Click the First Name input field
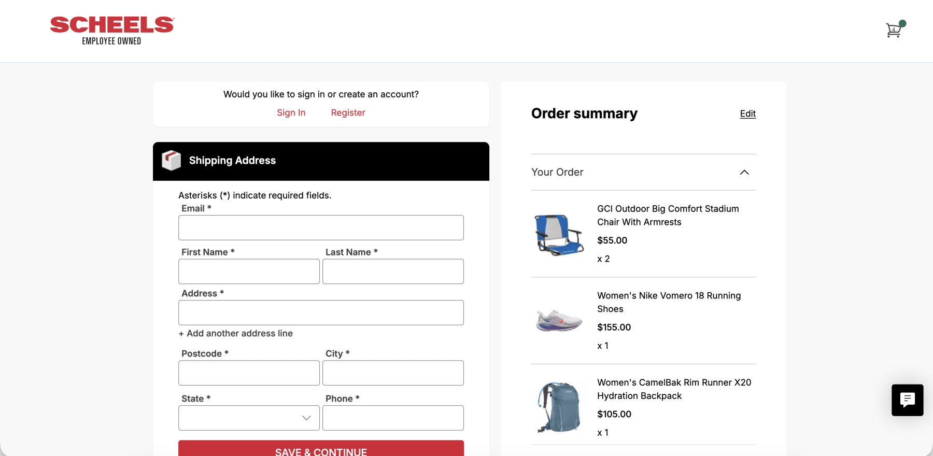 [249, 271]
